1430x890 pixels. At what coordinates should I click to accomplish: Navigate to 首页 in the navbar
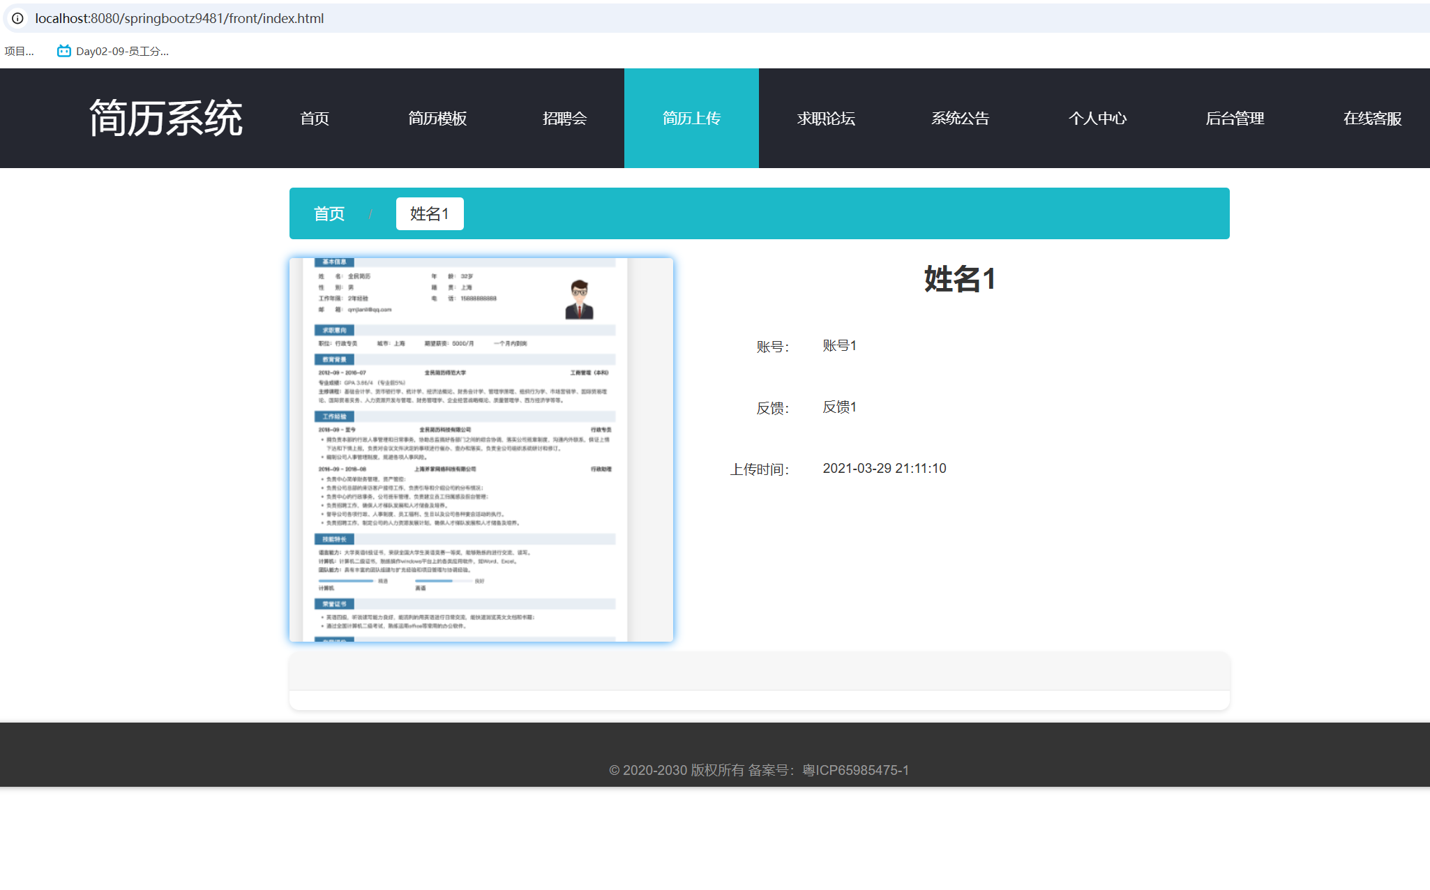[x=315, y=118]
